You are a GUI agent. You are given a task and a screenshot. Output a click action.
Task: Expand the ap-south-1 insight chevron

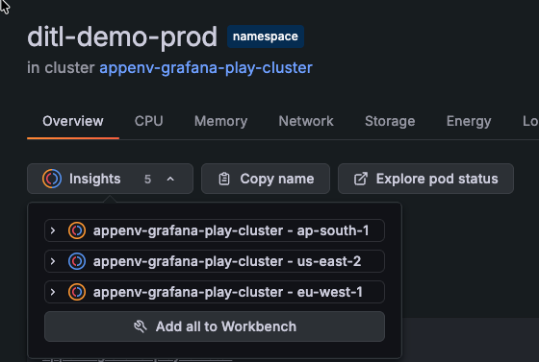point(53,230)
